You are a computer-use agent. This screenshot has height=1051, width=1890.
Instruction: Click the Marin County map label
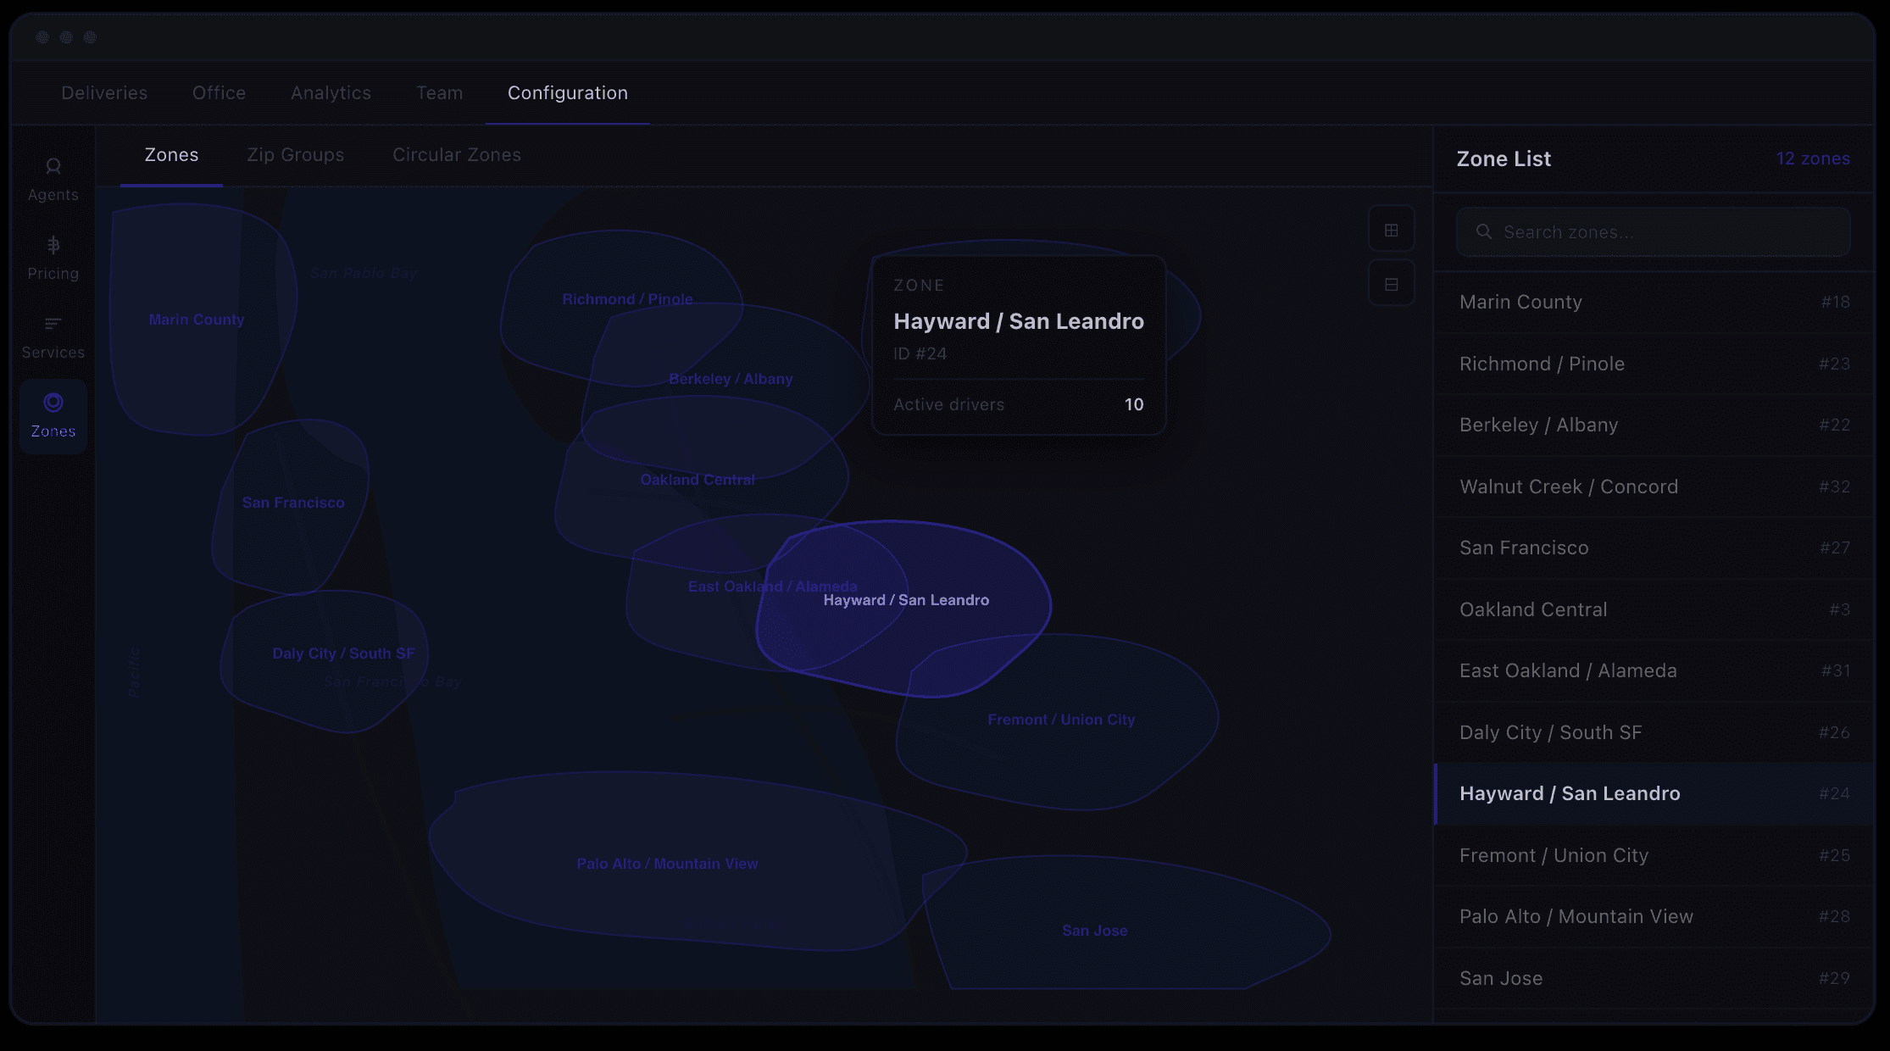point(197,320)
